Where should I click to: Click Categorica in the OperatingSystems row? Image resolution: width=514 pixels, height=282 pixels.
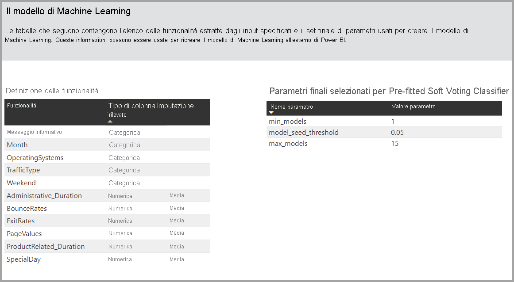point(124,158)
